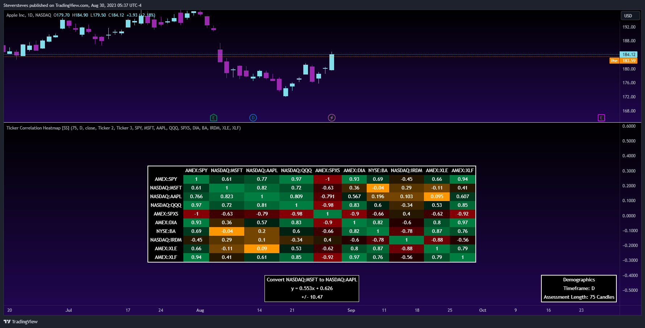Click the 0.809 correlation cell
Image resolution: width=645 pixels, height=328 pixels.
click(296, 196)
